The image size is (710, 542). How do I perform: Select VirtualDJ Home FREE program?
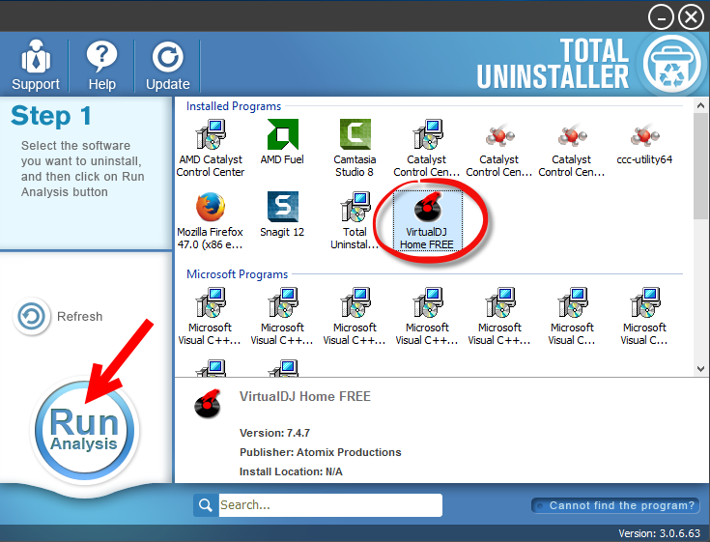427,220
